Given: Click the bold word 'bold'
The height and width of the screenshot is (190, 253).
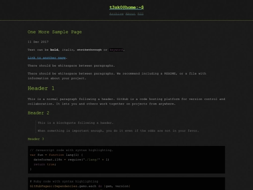Looking at the screenshot, I should 54,50.
